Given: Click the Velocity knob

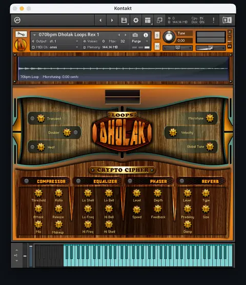Looking at the screenshot, I should pos(173,132).
